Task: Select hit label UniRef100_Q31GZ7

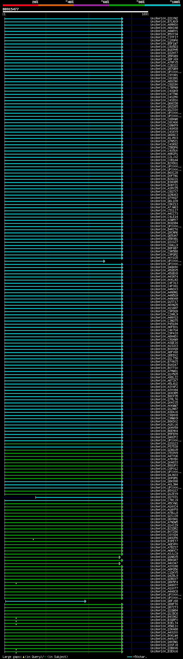Action: pos(164,242)
